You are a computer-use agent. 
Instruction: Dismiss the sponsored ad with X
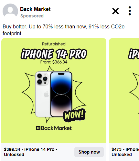click(x=115, y=11)
